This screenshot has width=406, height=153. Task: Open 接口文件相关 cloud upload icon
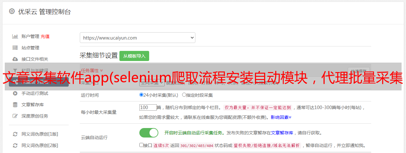coord(15,59)
